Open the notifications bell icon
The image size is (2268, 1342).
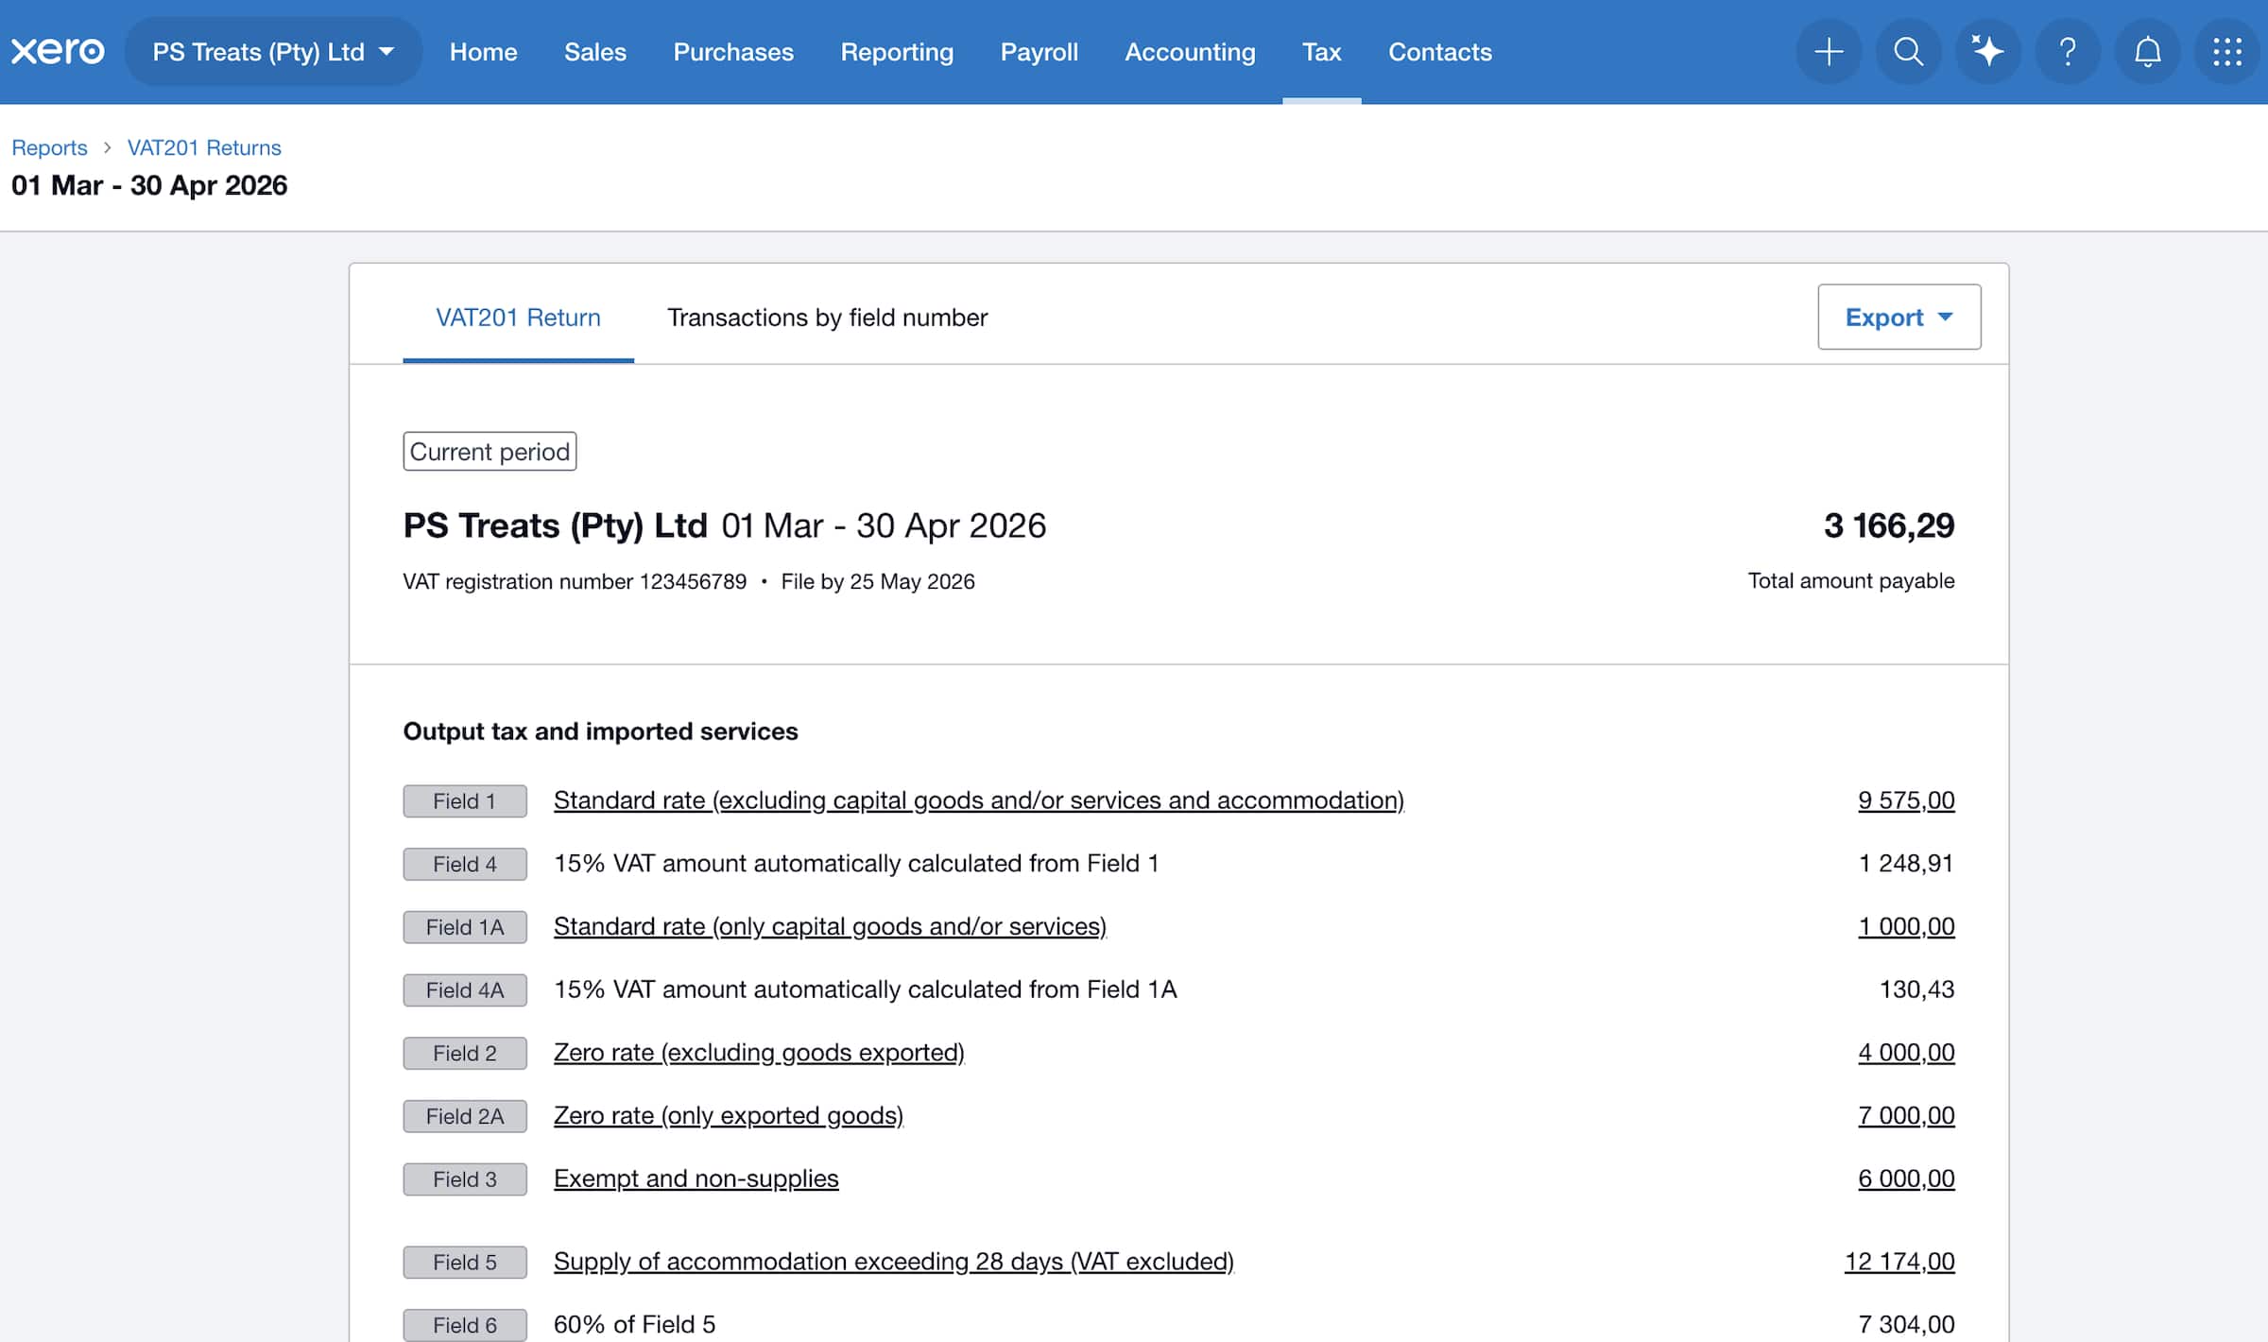(x=2147, y=51)
